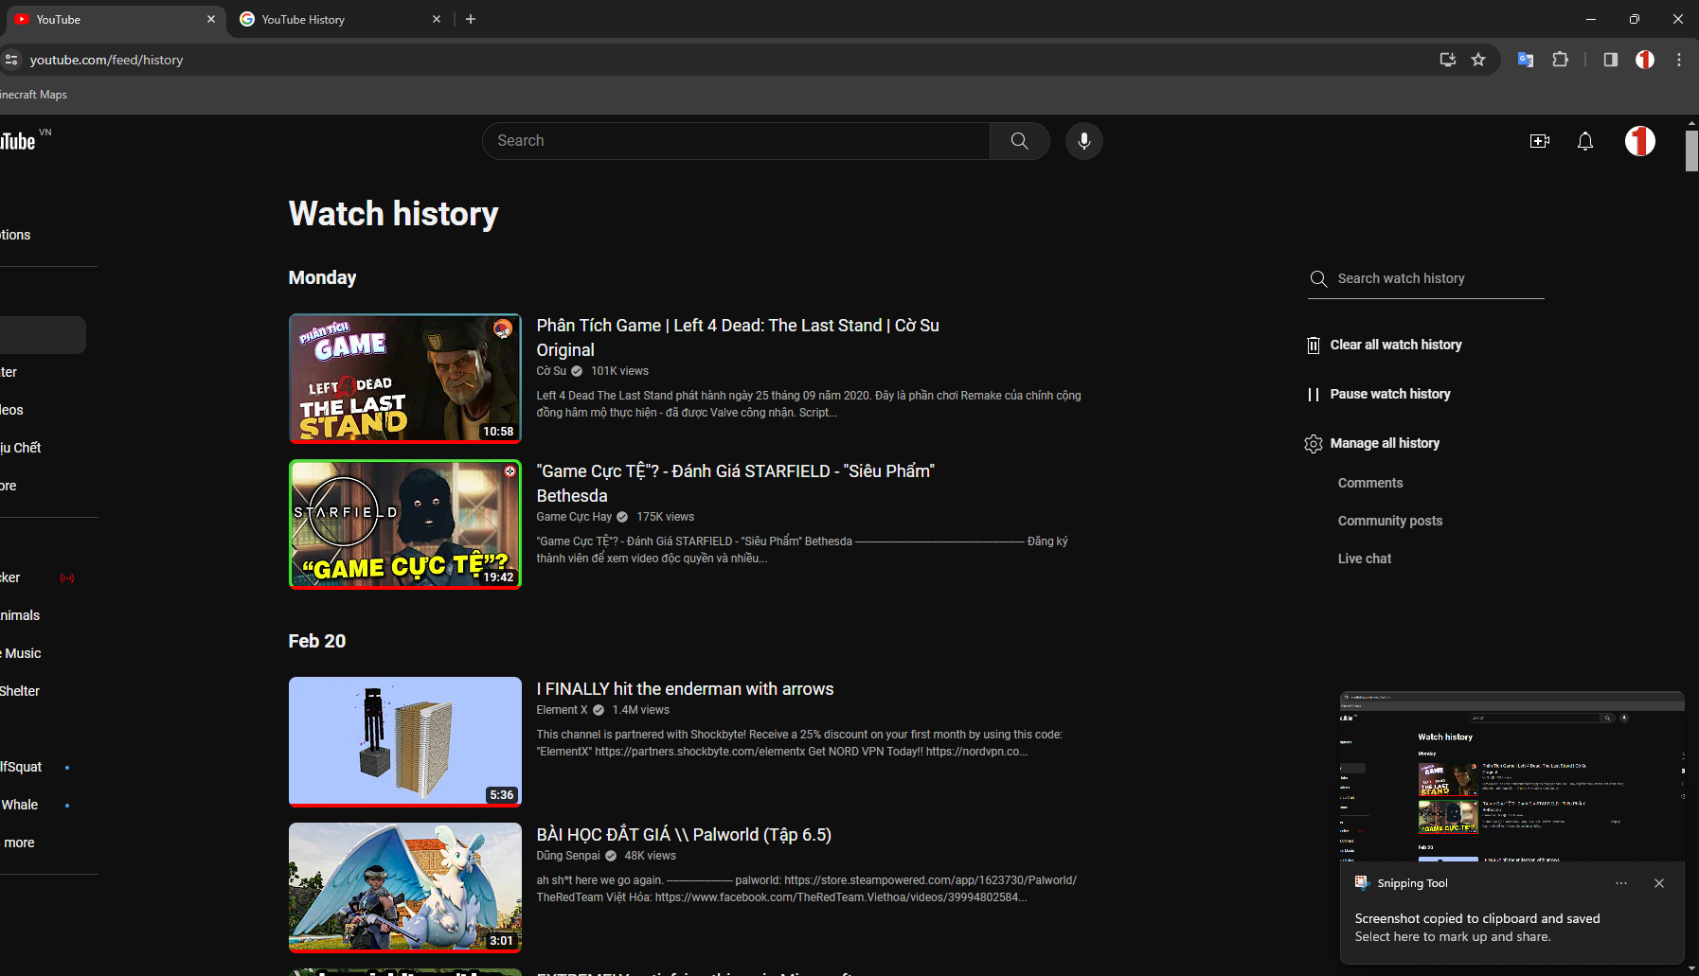Open Left 4 Dead The Last Stand thumbnail
The width and height of the screenshot is (1699, 976).
[x=405, y=379]
